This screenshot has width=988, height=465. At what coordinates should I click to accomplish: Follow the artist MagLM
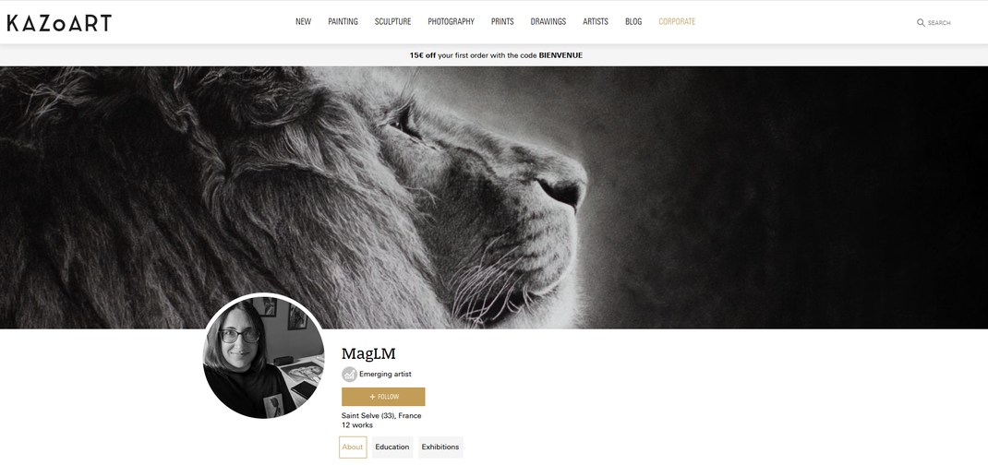(383, 397)
